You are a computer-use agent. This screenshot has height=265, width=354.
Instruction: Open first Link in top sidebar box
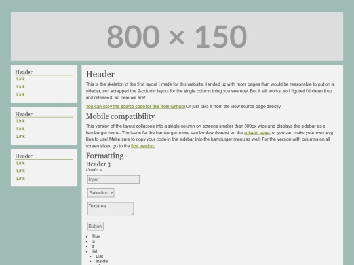coord(20,79)
